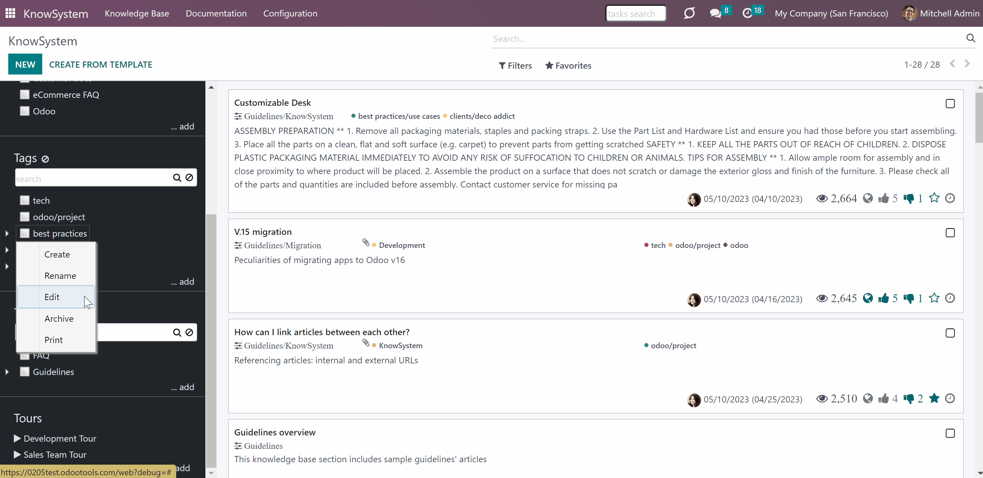
Task: Clear the Tags filter with the icon beside the Tags heading
Action: point(45,159)
